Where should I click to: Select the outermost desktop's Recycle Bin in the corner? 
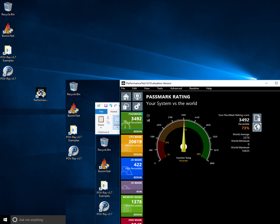(x=8, y=9)
